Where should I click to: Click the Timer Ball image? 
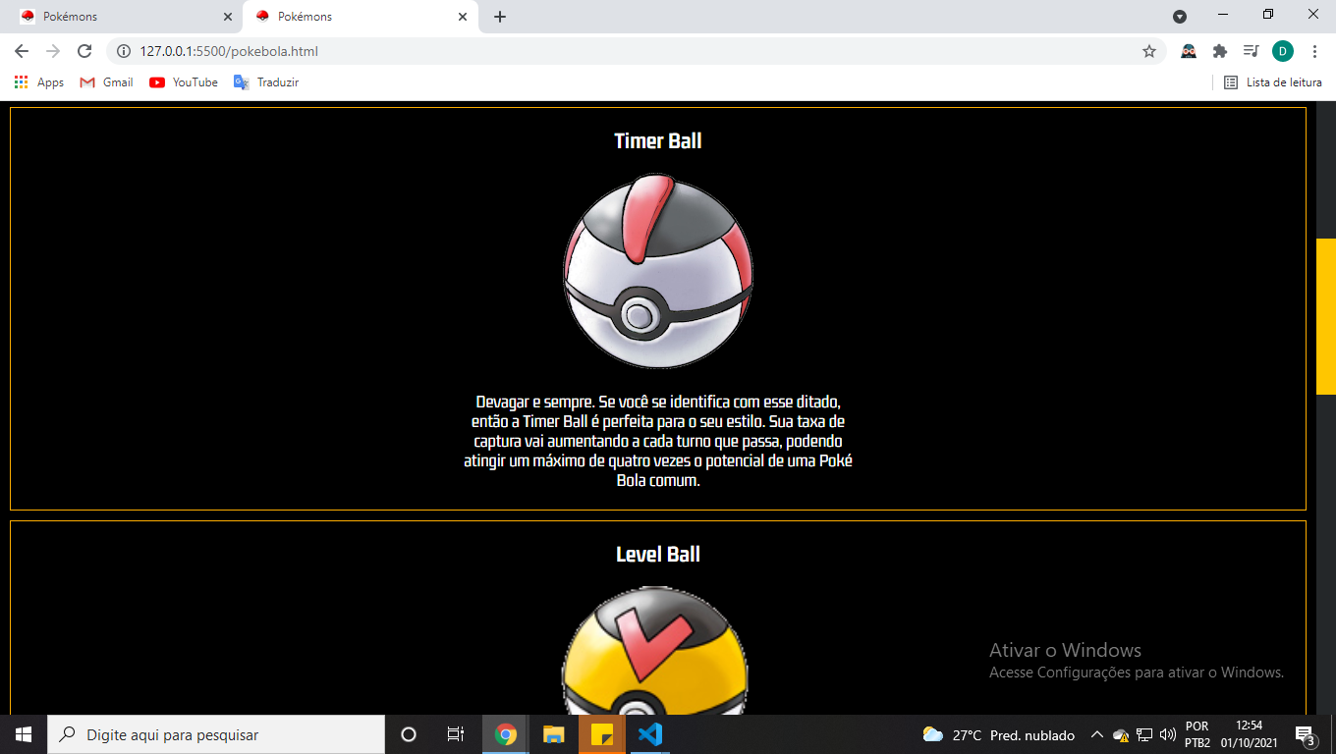pos(658,272)
